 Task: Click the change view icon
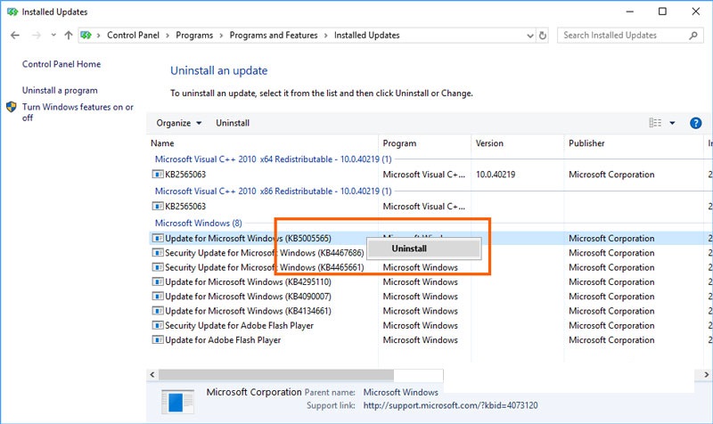(656, 123)
